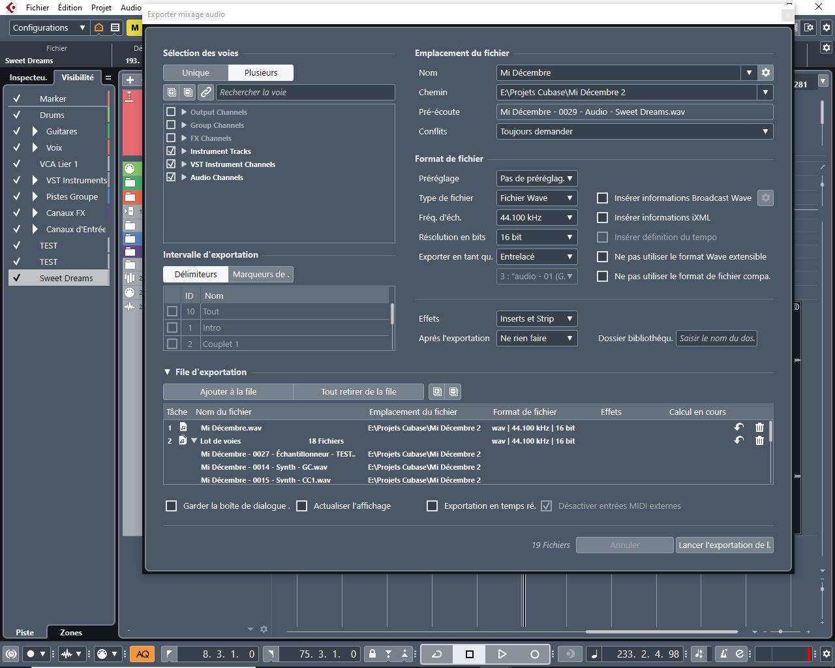Check the Group Channels checkbox
Viewport: 835px width, 668px height.
click(x=171, y=125)
